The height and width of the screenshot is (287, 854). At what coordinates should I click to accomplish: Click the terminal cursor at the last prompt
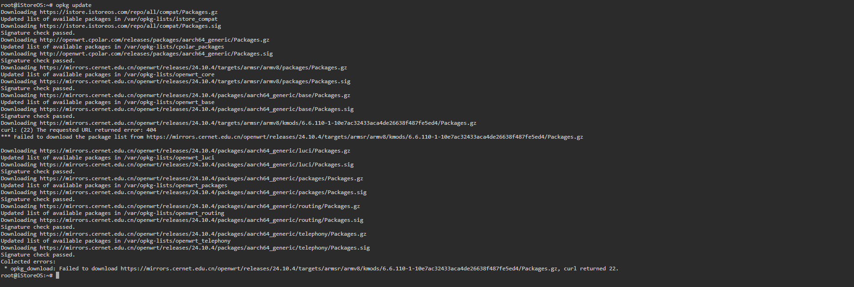[x=58, y=275]
